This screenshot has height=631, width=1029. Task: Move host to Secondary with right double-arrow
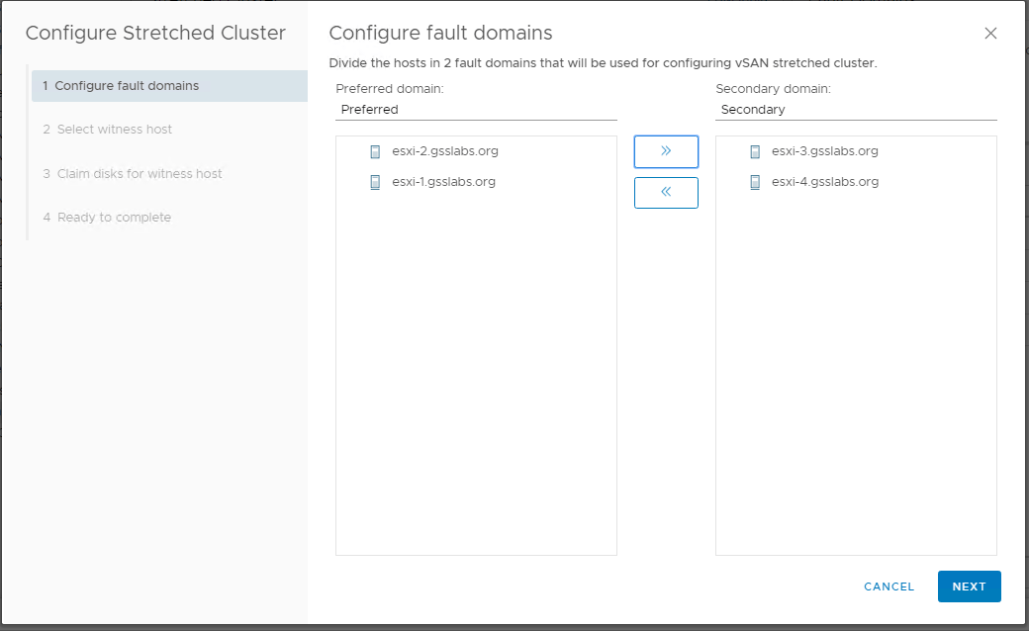click(x=666, y=151)
